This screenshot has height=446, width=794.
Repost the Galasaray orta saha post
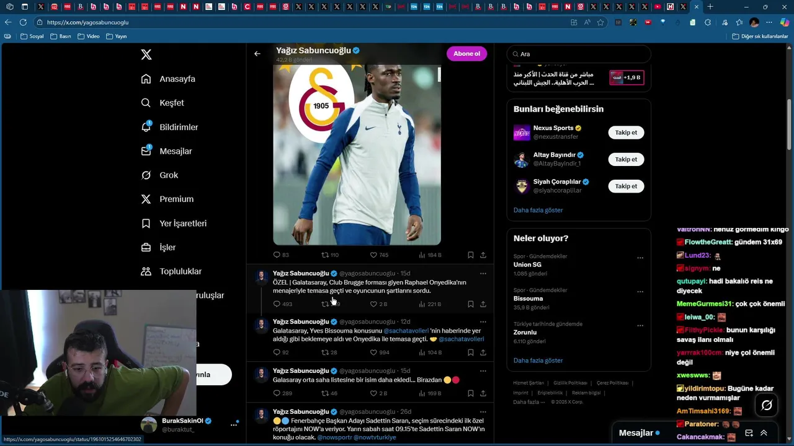point(325,393)
